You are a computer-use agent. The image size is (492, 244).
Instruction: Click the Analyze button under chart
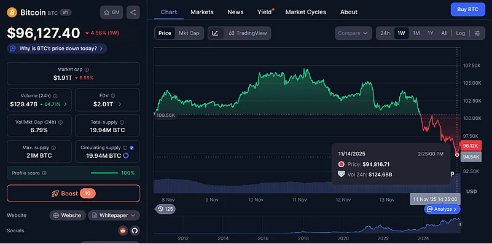(x=442, y=209)
